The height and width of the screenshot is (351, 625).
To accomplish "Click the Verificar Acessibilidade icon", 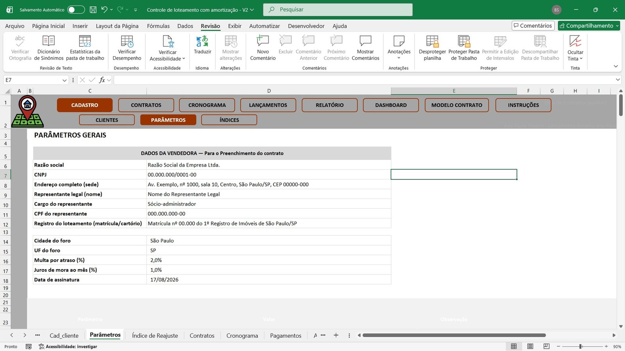I will pos(168,41).
